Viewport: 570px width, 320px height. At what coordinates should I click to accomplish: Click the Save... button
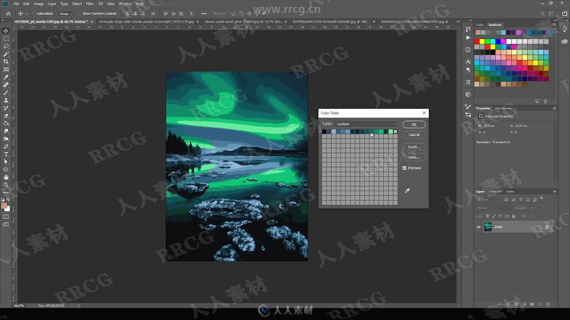point(414,157)
